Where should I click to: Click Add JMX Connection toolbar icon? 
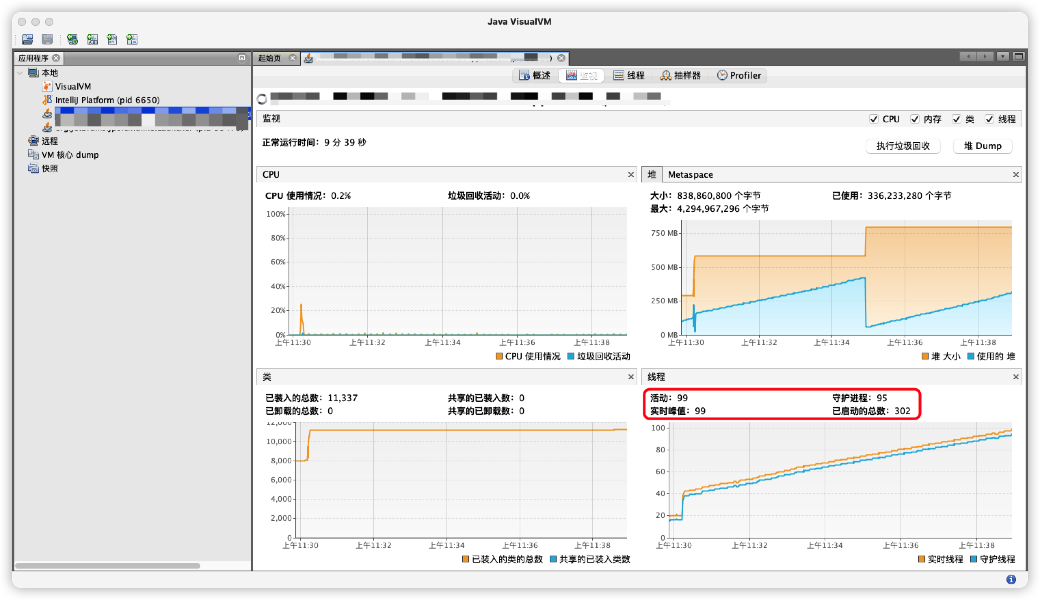pos(92,39)
